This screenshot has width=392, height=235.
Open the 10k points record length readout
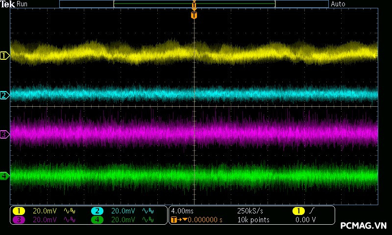pyautogui.click(x=253, y=220)
